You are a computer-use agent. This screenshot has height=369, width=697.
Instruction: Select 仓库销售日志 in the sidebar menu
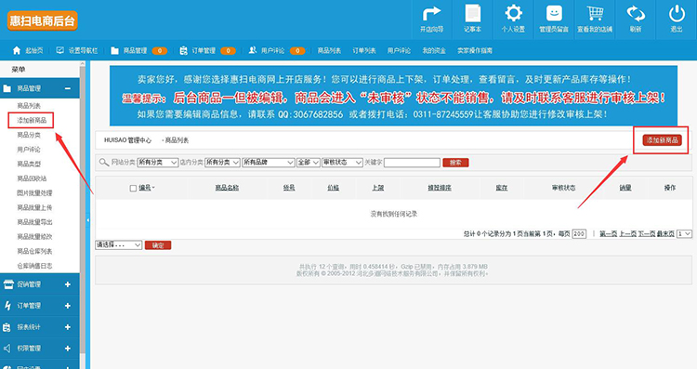pos(34,266)
